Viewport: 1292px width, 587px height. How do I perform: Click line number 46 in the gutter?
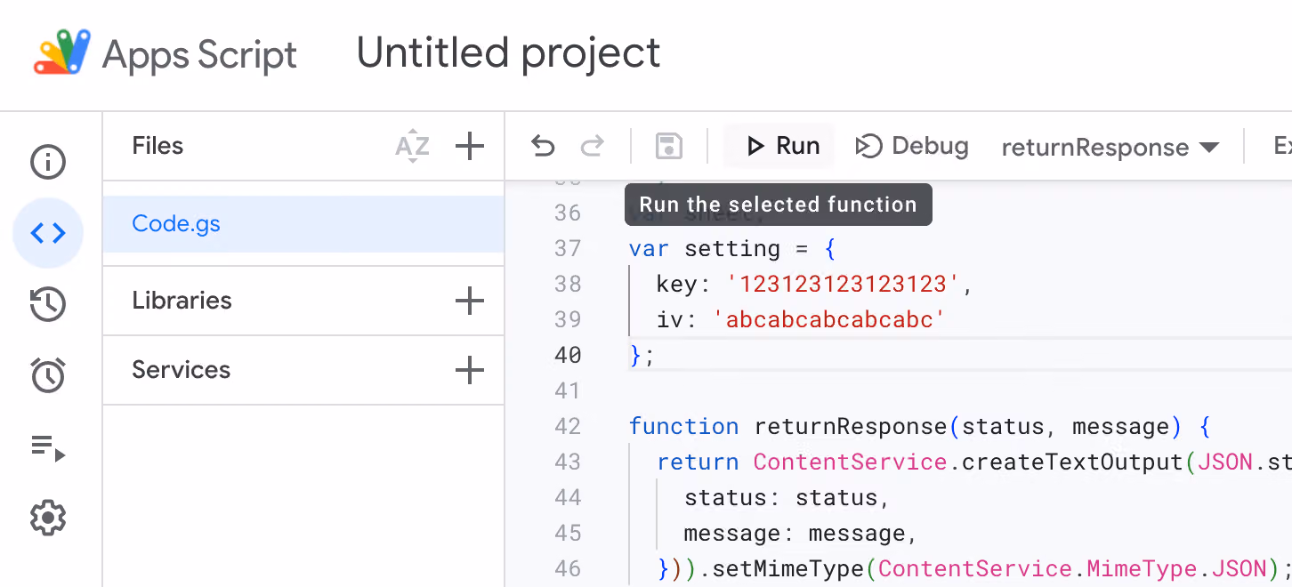[x=568, y=568]
